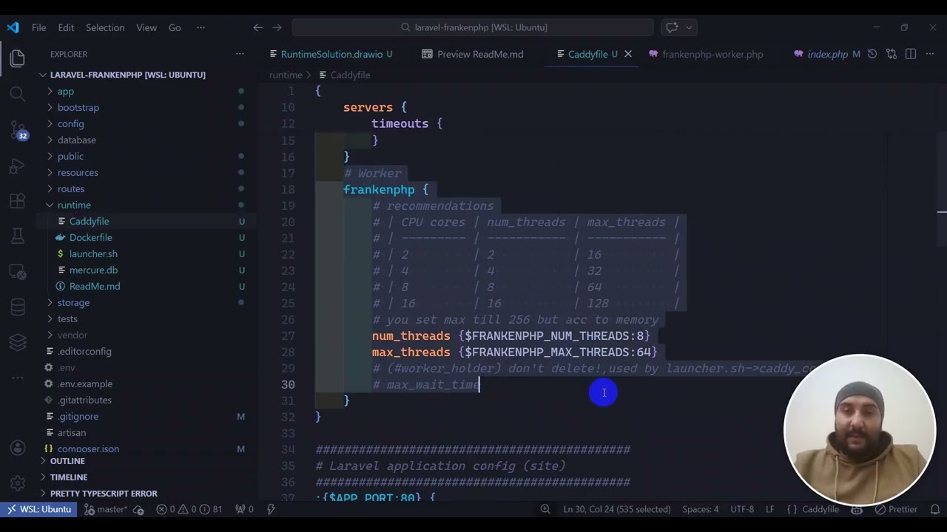Click the runtime breadcrumb segment
Image resolution: width=947 pixels, height=532 pixels.
286,75
